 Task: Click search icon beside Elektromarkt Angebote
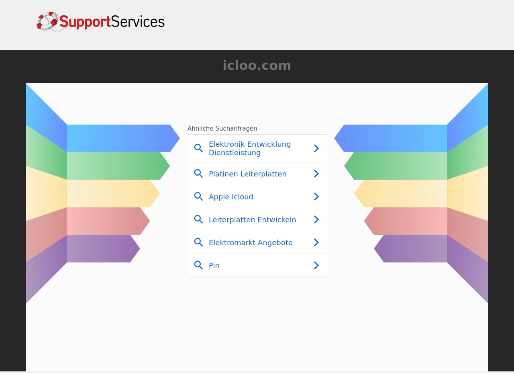(198, 242)
